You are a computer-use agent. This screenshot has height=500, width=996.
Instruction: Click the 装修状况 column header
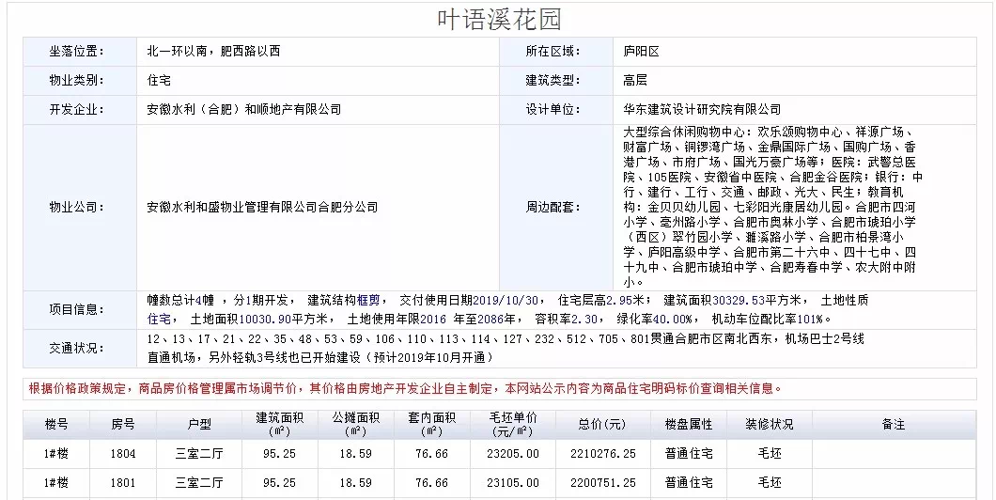point(769,425)
